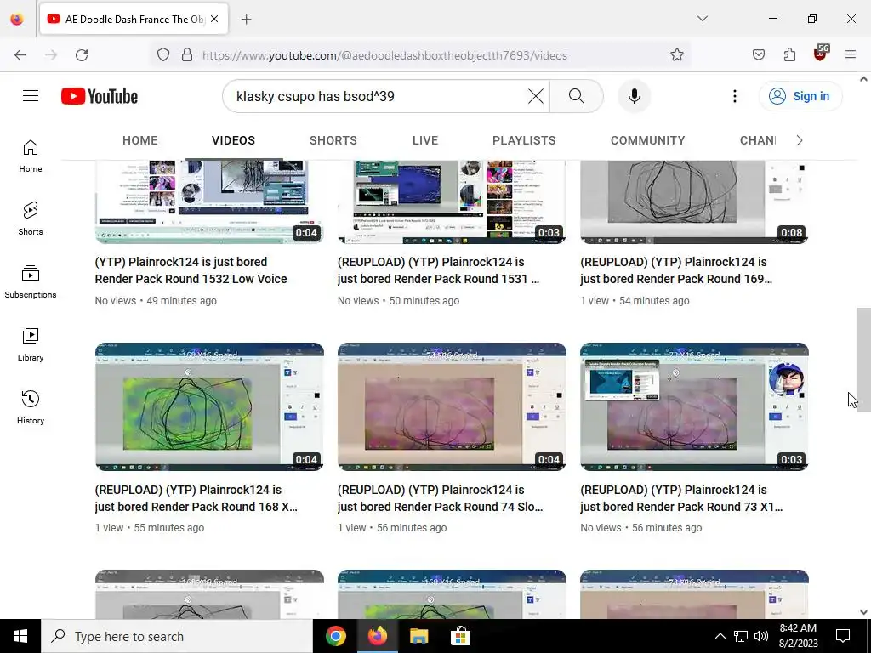Open Microsoft Store from the taskbar

(x=460, y=636)
